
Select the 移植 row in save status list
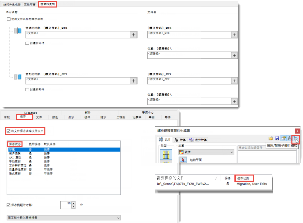[64, 150]
